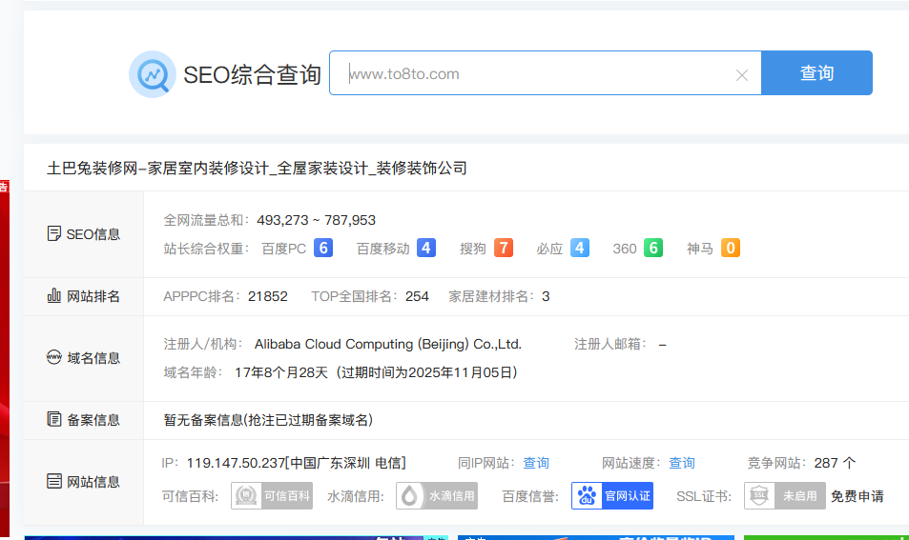Click the 备案信息 list icon
The height and width of the screenshot is (540, 909).
pos(54,419)
